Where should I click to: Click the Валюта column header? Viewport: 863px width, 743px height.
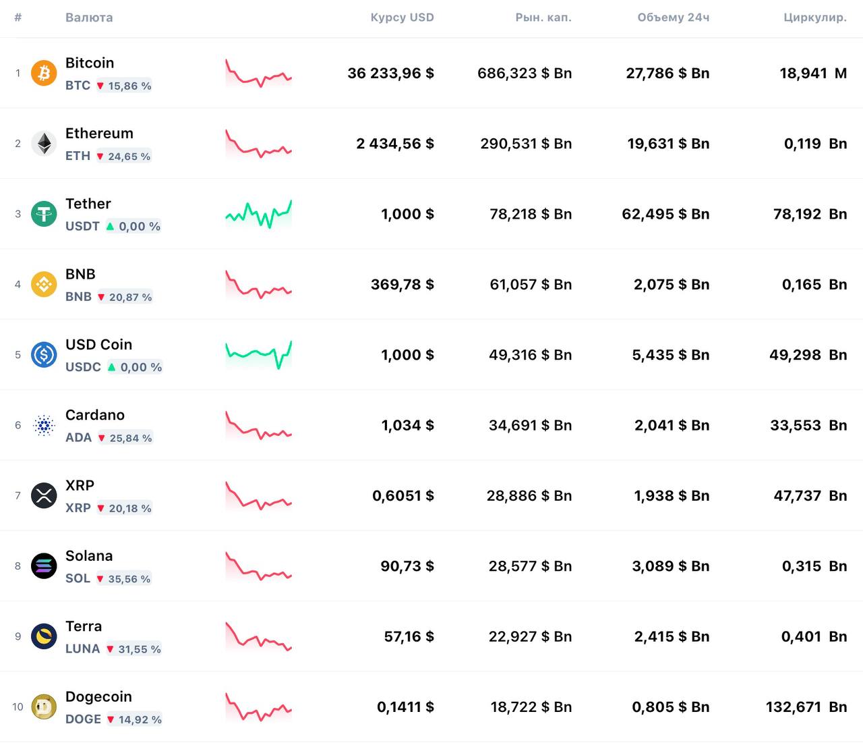tap(89, 18)
